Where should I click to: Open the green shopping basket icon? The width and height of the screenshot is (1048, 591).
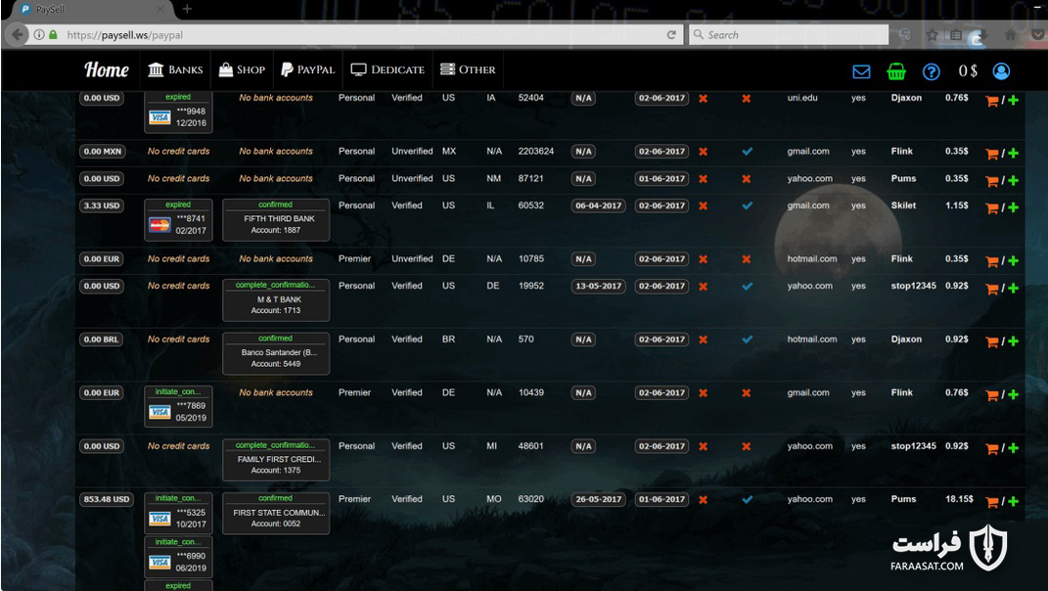[896, 70]
